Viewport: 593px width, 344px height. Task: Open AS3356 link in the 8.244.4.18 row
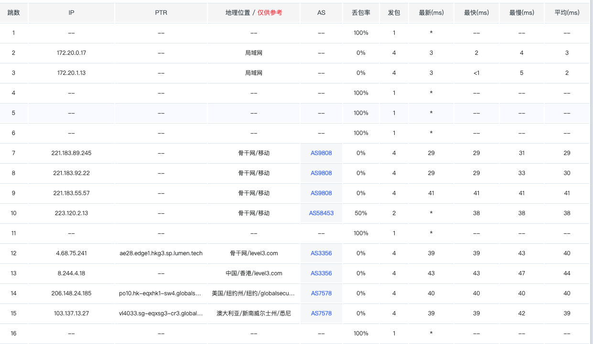click(321, 273)
